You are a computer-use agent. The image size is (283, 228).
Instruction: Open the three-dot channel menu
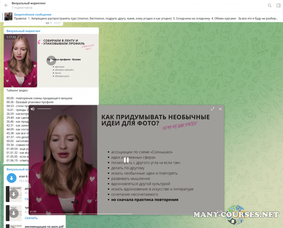pyautogui.click(x=278, y=5)
